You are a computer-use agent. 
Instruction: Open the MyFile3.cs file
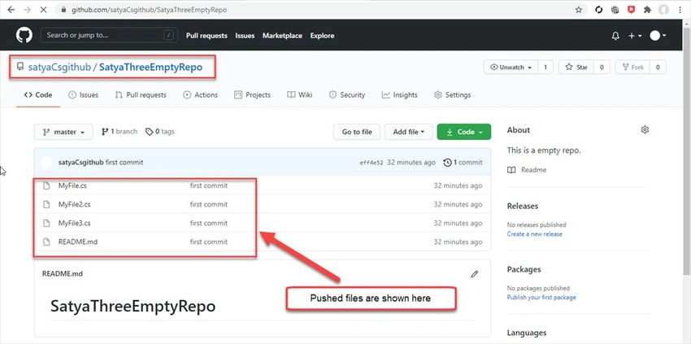pos(75,223)
